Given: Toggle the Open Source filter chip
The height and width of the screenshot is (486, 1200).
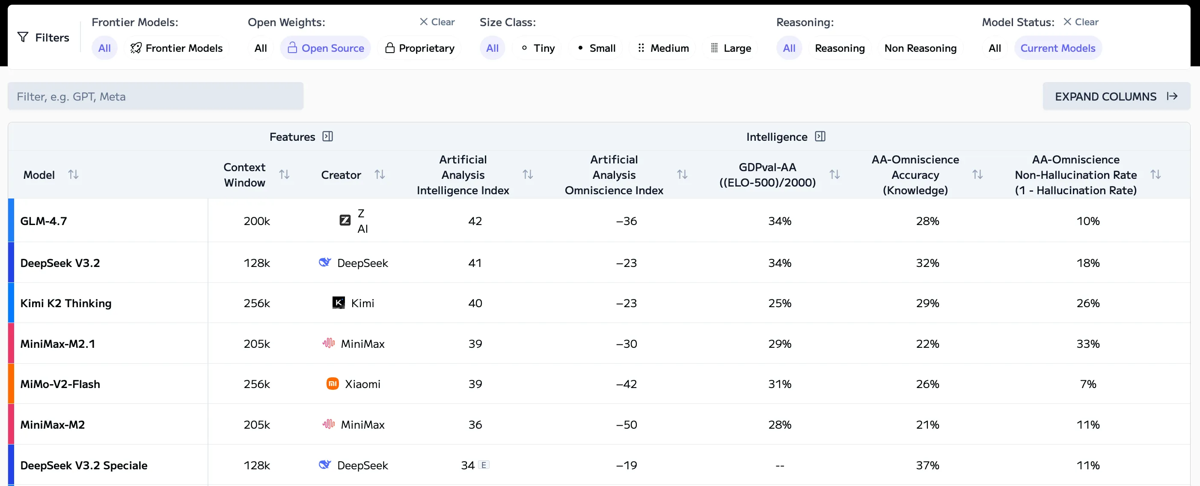Looking at the screenshot, I should click(325, 48).
